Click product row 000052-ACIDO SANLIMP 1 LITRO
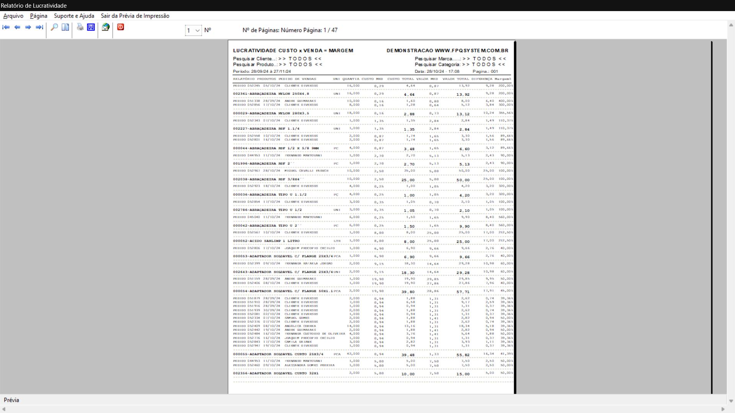This screenshot has height=413, width=735. (x=373, y=241)
